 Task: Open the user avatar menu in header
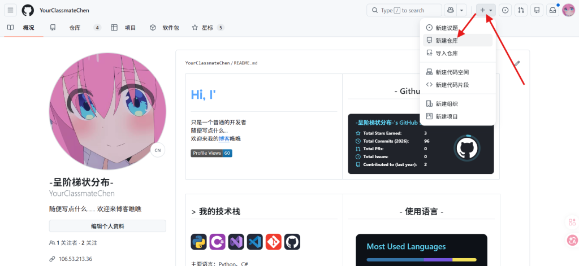[568, 10]
